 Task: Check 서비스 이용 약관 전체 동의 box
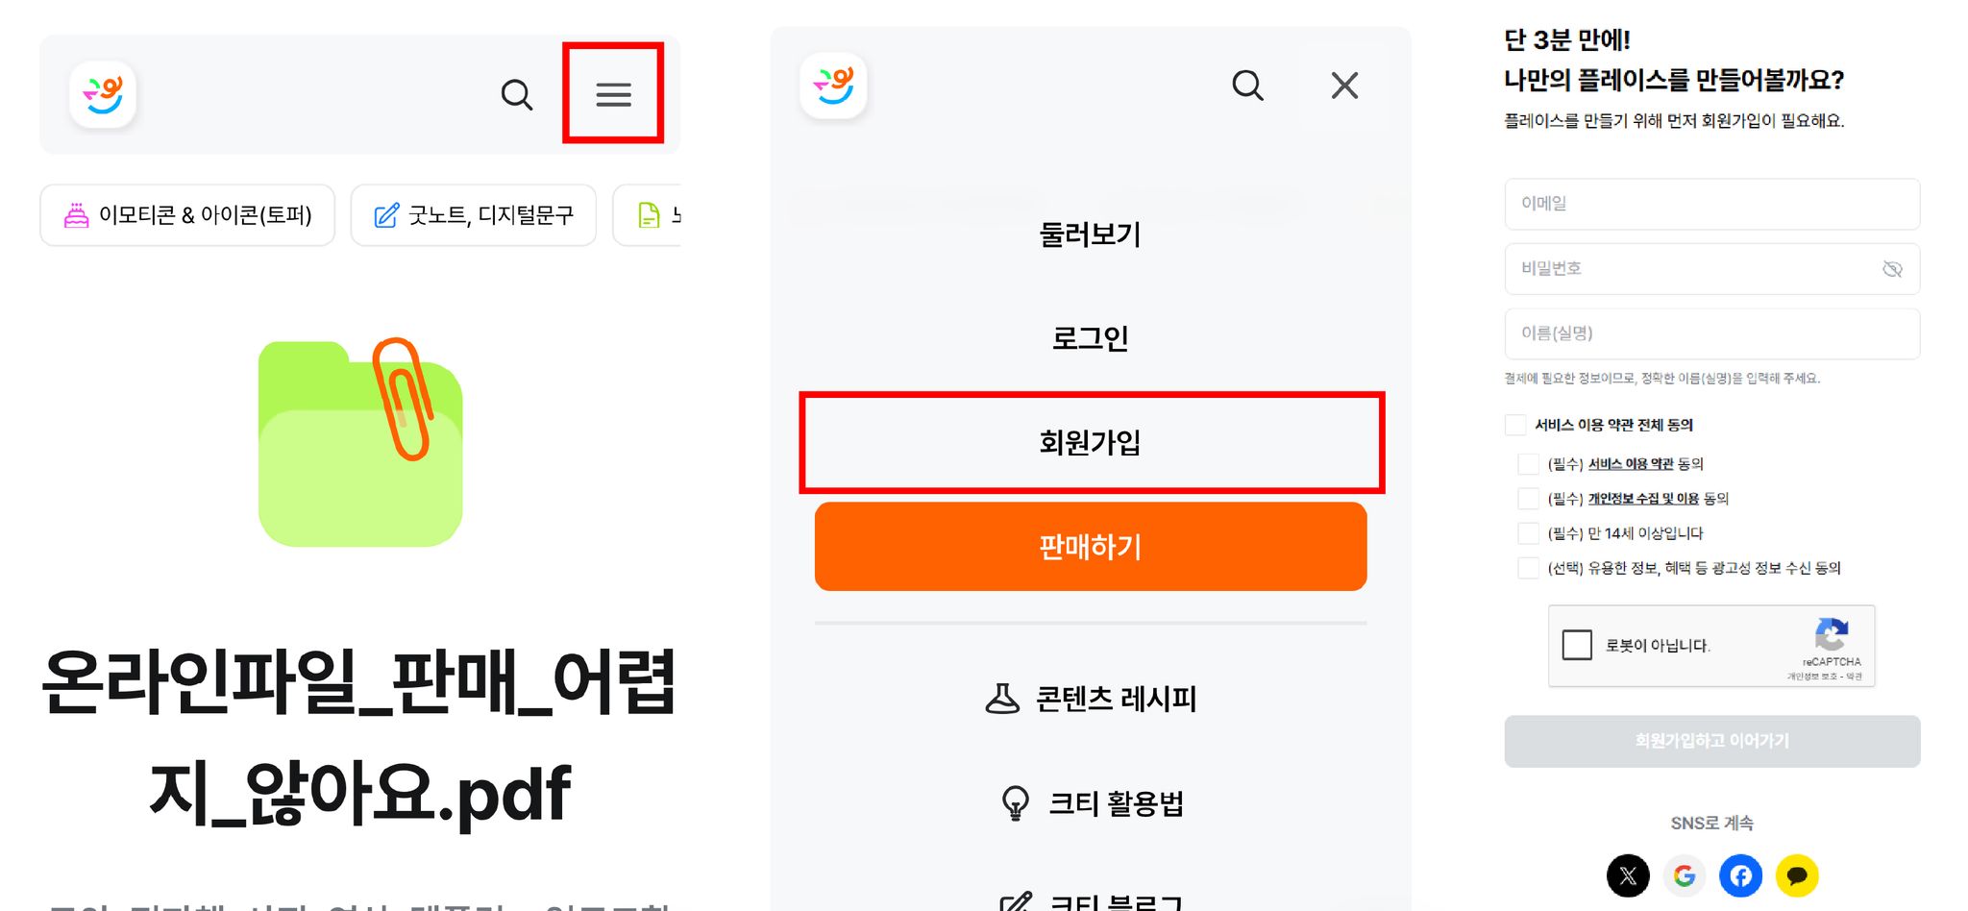(x=1515, y=425)
